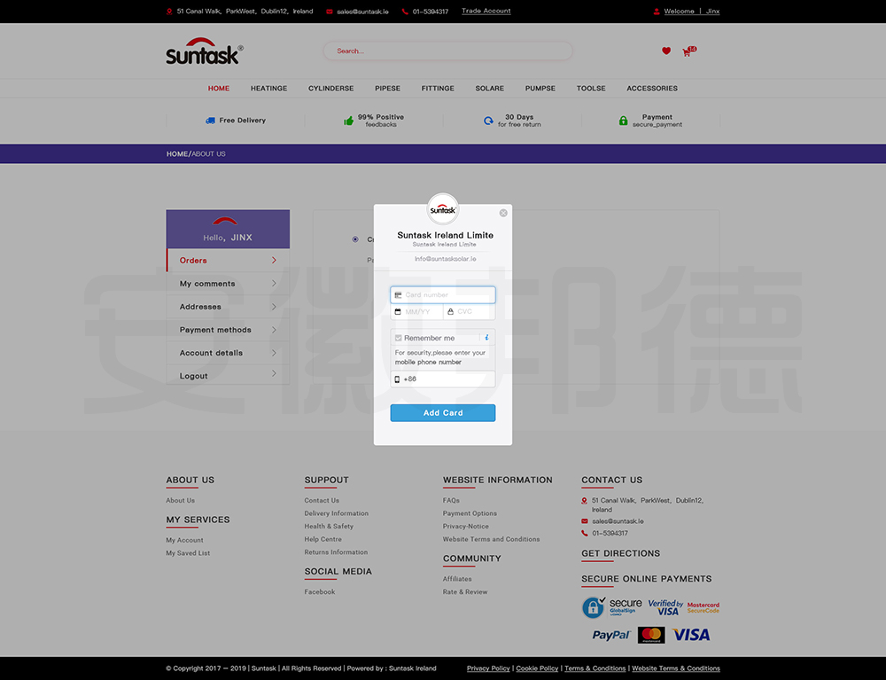Close the Add Card popup
886x680 pixels.
click(503, 213)
